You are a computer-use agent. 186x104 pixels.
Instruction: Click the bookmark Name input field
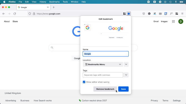106,54
